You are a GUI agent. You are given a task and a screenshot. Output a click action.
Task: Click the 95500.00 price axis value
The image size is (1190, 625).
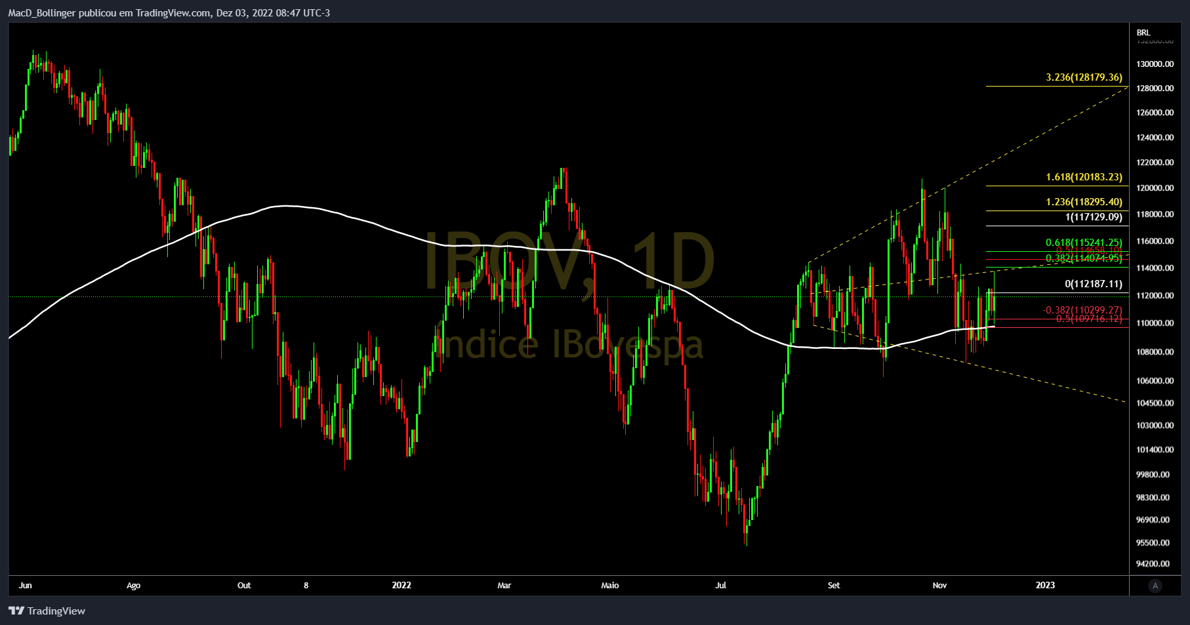click(x=1153, y=543)
